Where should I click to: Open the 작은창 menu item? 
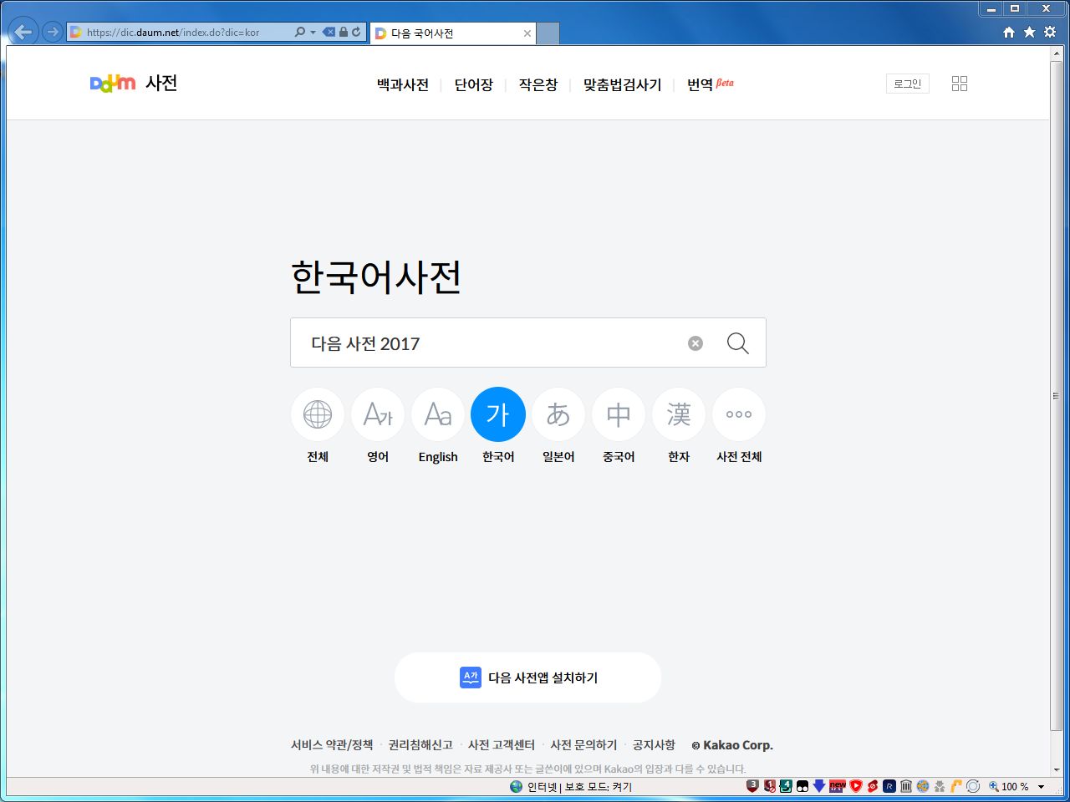click(538, 84)
